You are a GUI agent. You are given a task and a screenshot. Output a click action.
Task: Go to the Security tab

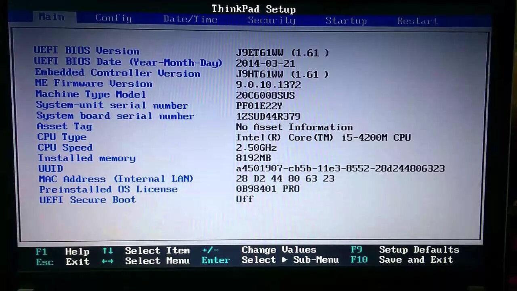click(272, 21)
